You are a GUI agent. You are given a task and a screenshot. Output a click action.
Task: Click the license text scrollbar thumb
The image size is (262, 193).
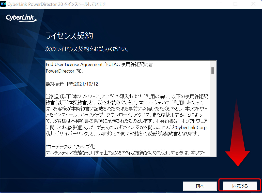[x=213, y=71]
